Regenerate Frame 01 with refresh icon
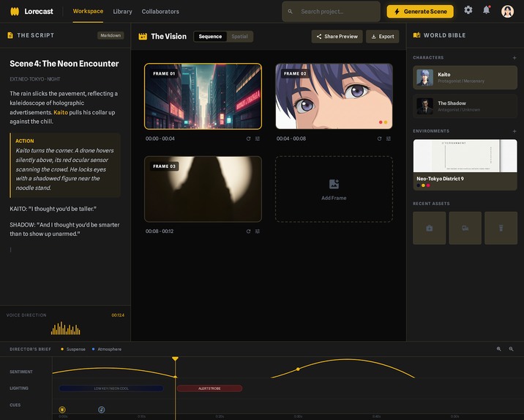524x420 pixels. click(x=248, y=139)
